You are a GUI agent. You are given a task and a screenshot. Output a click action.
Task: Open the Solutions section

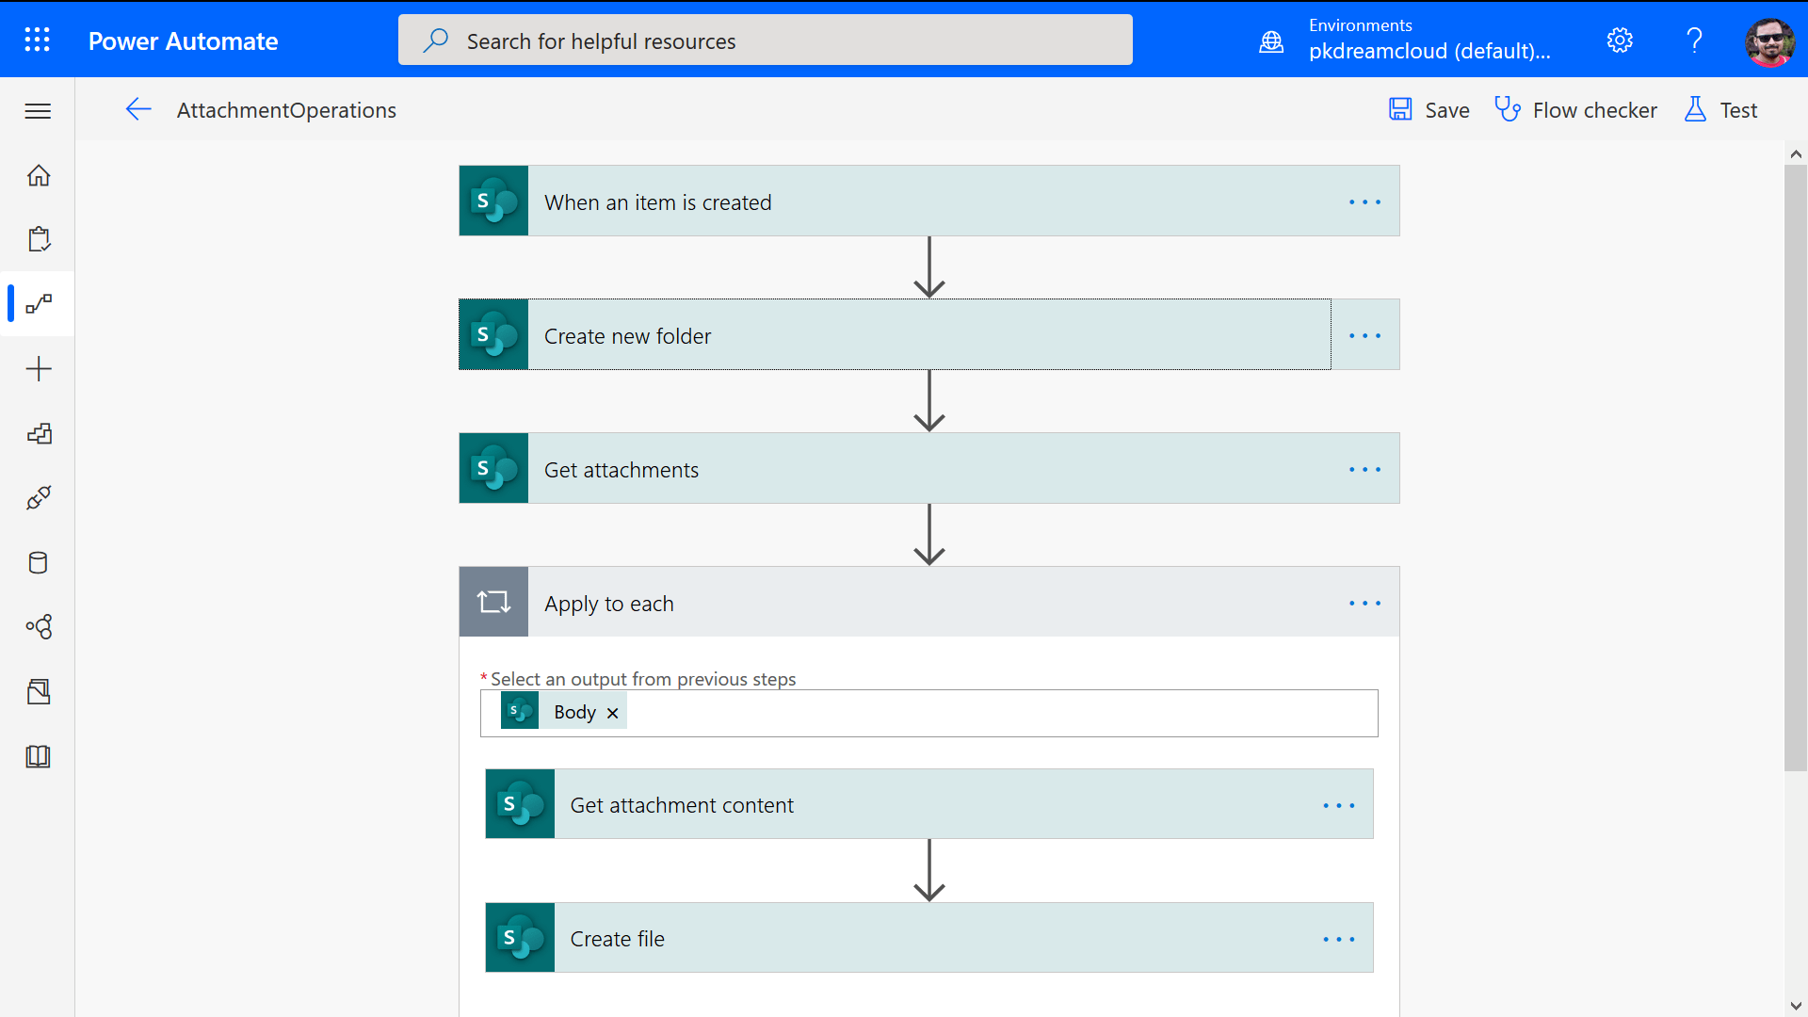pyautogui.click(x=38, y=691)
